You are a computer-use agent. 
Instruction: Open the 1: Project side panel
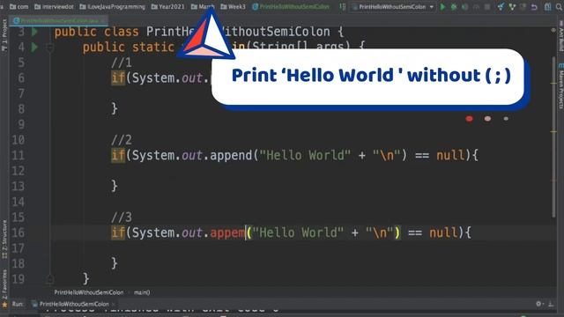click(4, 35)
